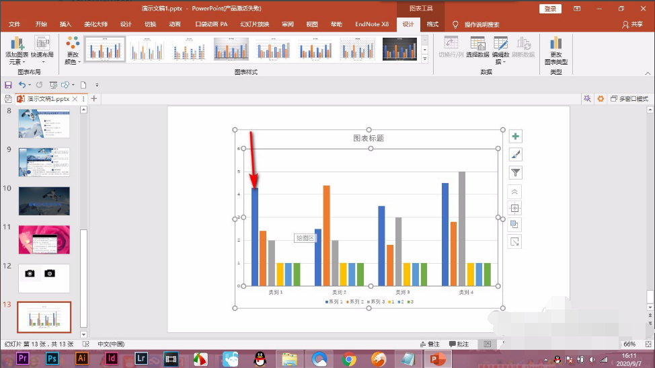Open Photoshop from taskbar
Viewport: 655px width, 368px height.
pos(52,359)
